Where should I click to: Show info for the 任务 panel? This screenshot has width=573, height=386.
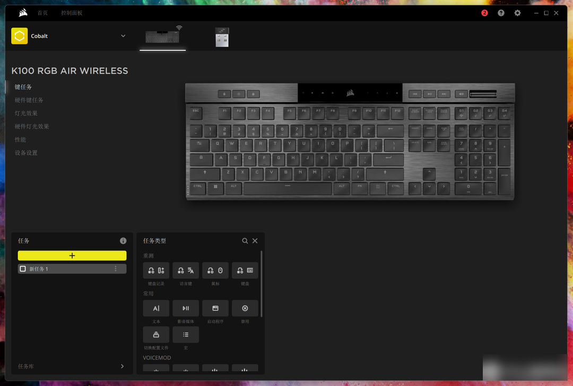[x=123, y=241]
